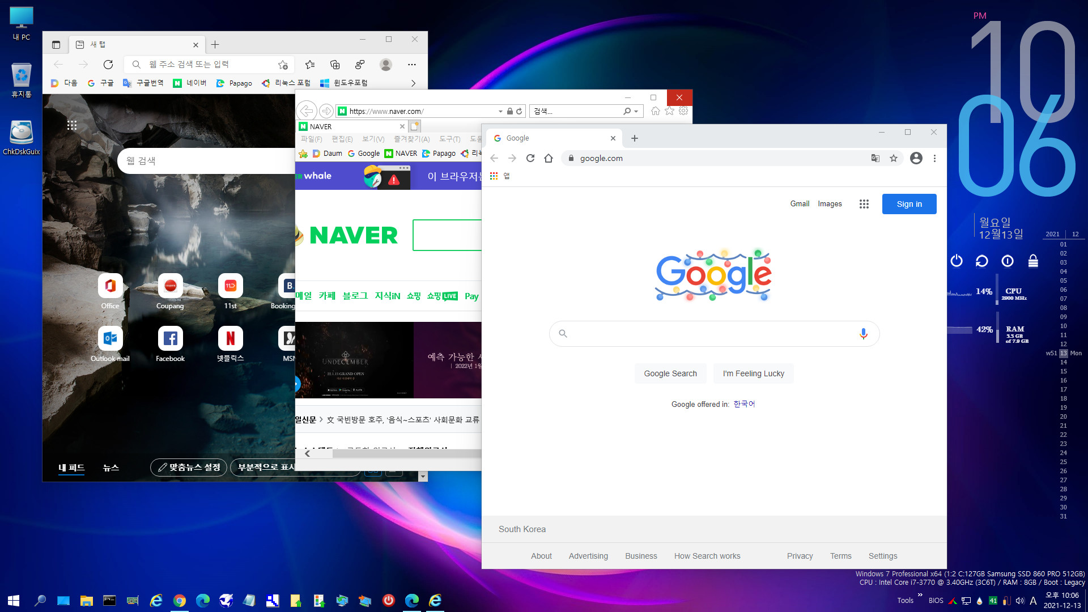This screenshot has height=612, width=1088.
Task: Open the Images link on Google
Action: pos(830,204)
